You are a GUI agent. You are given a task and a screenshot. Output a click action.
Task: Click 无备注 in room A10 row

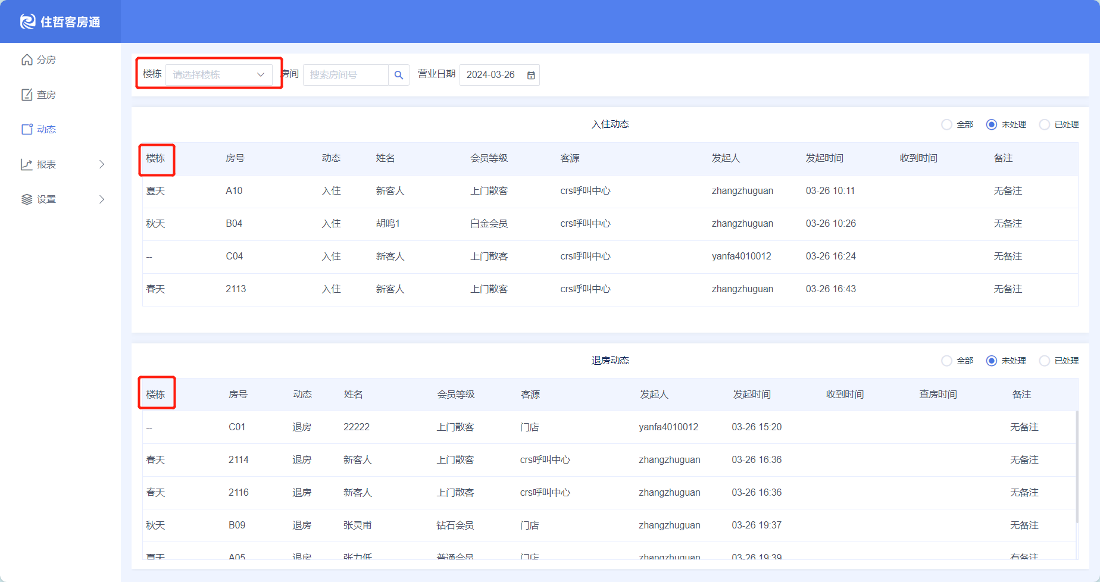tap(1008, 191)
